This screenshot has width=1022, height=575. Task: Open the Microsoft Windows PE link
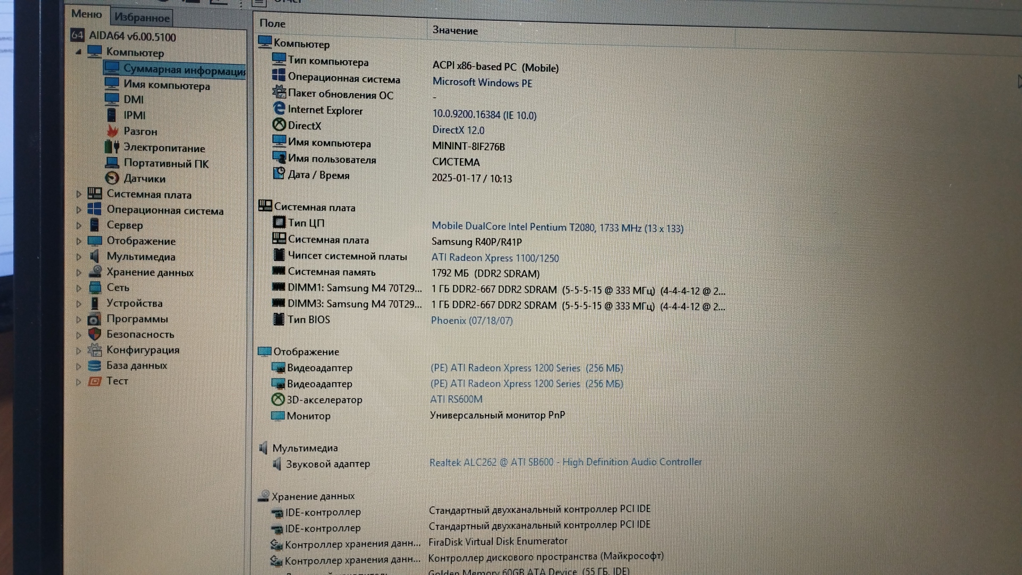coord(482,83)
